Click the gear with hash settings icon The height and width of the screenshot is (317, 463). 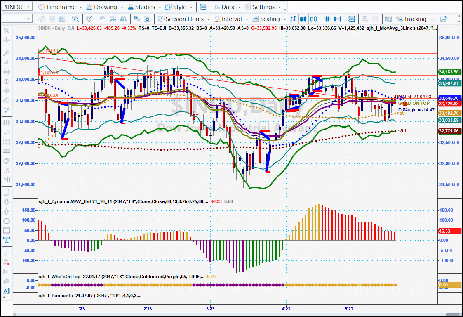pyautogui.click(x=137, y=19)
